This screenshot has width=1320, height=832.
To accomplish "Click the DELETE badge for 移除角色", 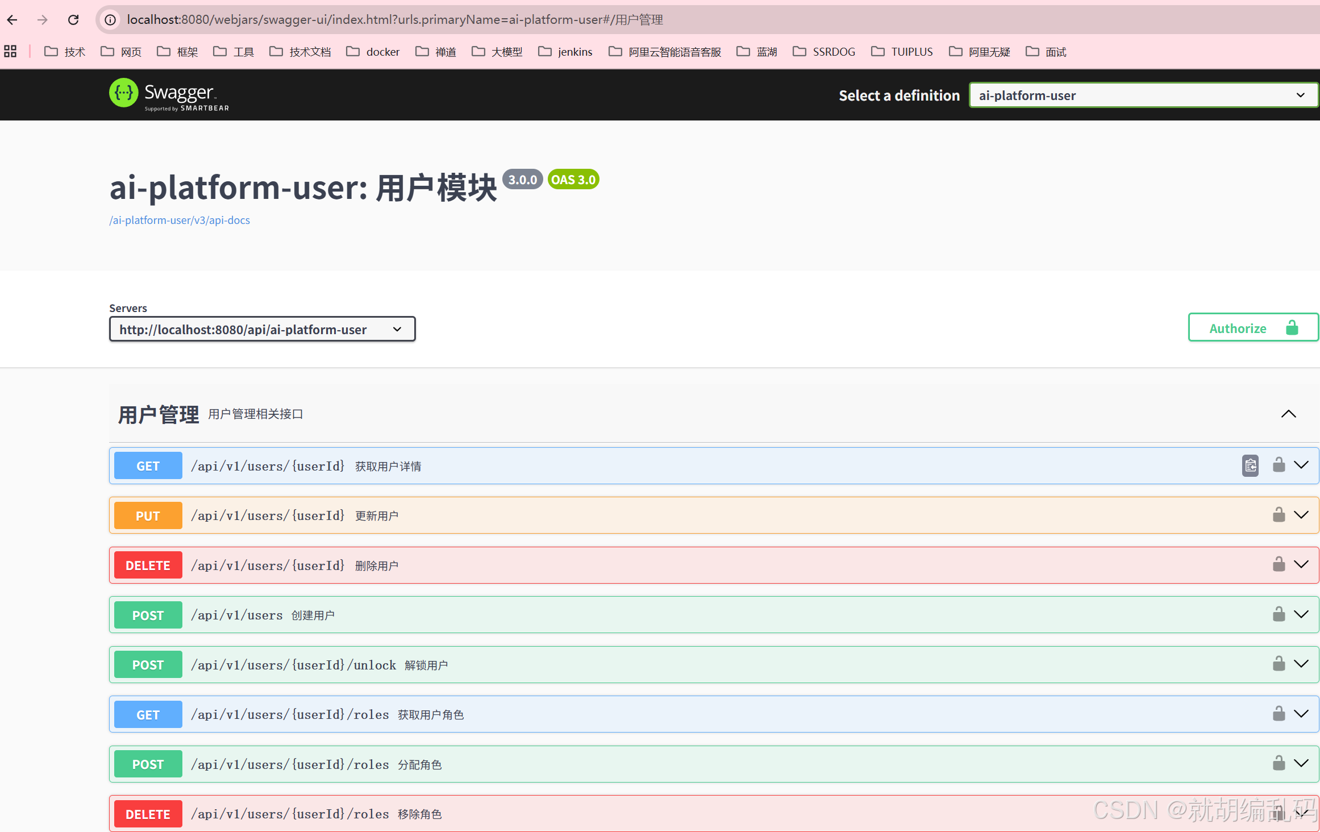I will (148, 814).
